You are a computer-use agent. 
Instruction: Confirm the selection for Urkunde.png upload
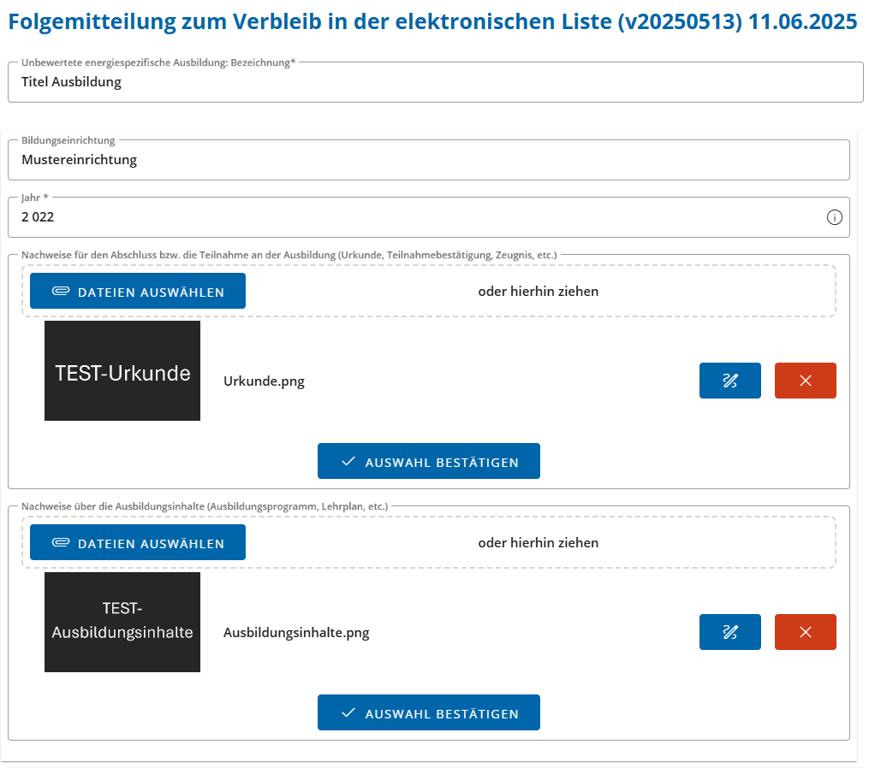(428, 461)
